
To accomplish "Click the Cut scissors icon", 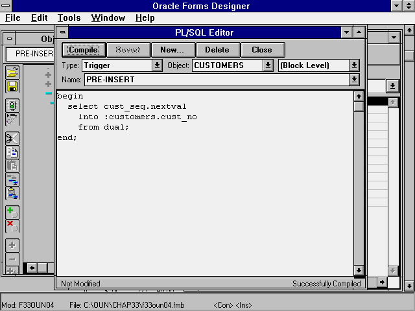I will point(12,138).
